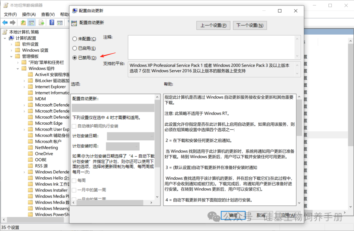Click the Microsoft 帐户 folder icon
354x231 pixels.
point(30,141)
